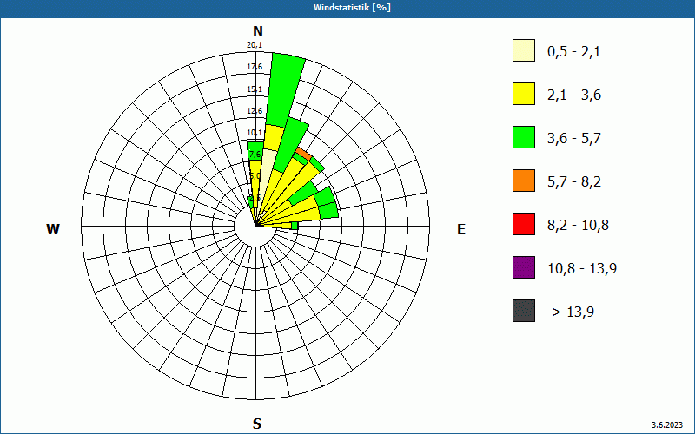Click the orange 5,7 - 8,2 legend swatch
The height and width of the screenshot is (434, 695).
tap(524, 181)
